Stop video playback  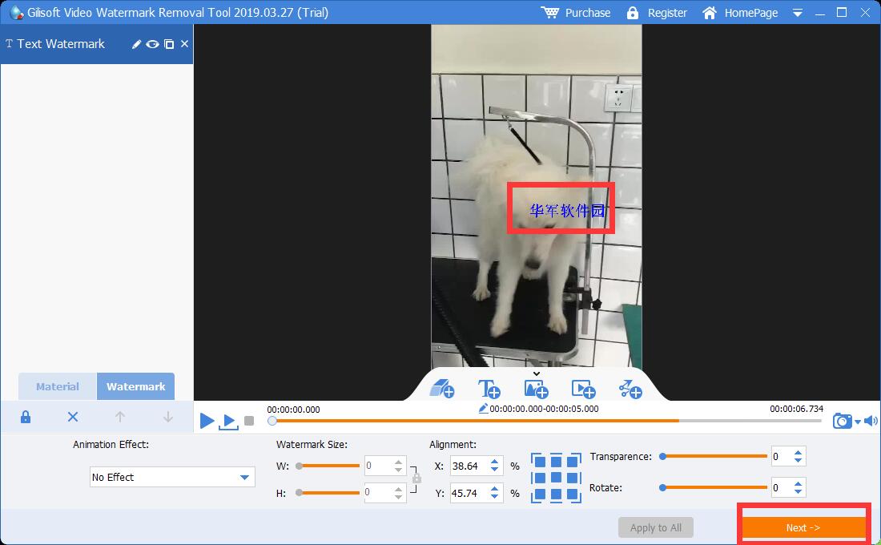point(249,421)
